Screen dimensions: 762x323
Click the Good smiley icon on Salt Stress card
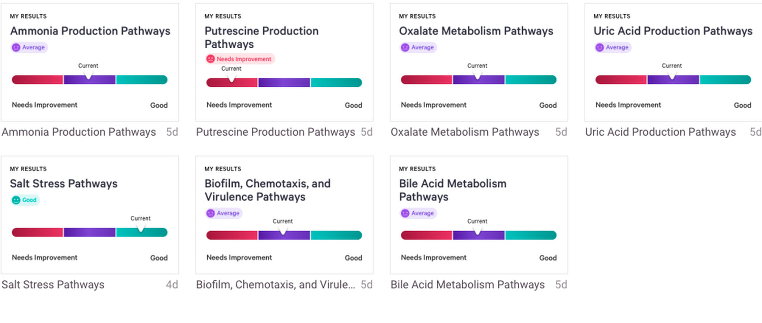tap(16, 200)
